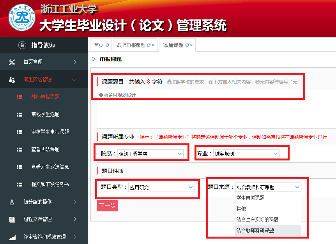Click into the 课题题目 text area

pyautogui.click(x=214, y=109)
